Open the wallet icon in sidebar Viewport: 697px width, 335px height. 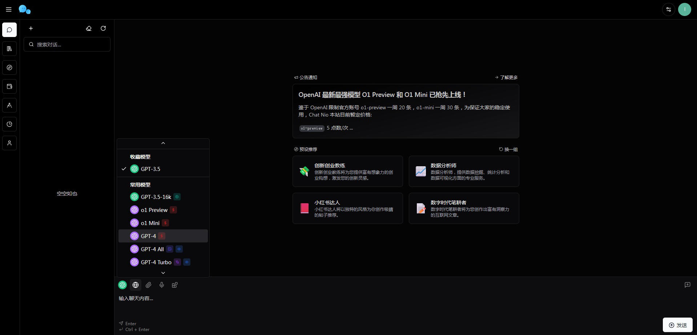tap(9, 86)
